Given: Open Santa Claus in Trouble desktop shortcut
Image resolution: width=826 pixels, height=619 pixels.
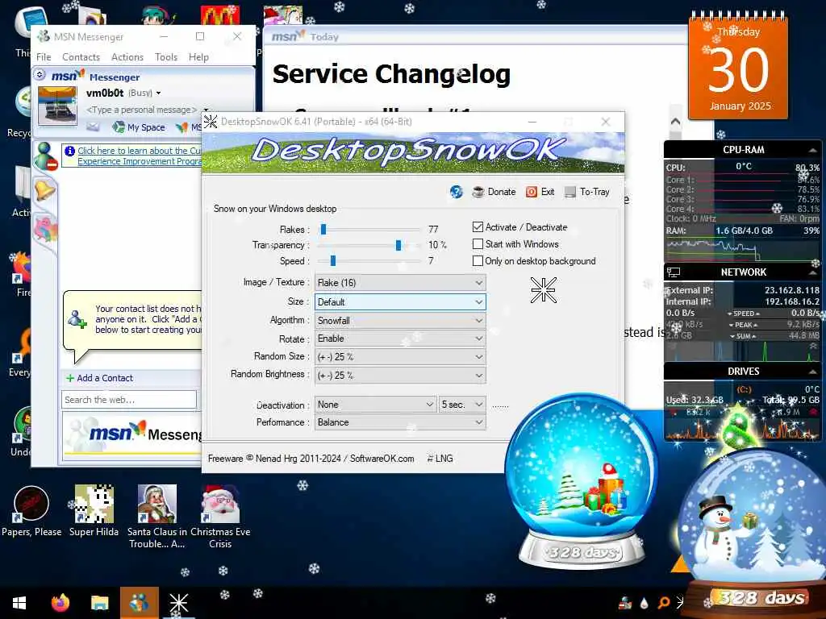Looking at the screenshot, I should click(x=157, y=516).
